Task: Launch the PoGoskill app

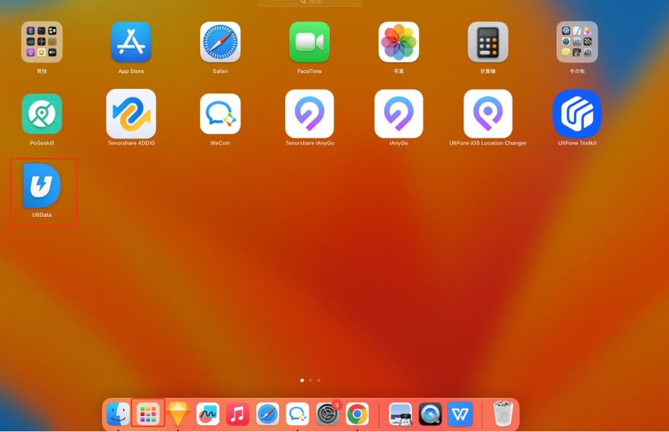Action: (x=42, y=114)
